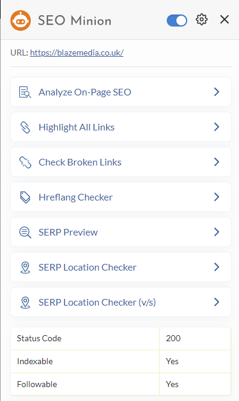Click the Status Code value 200 cell

(x=195, y=338)
